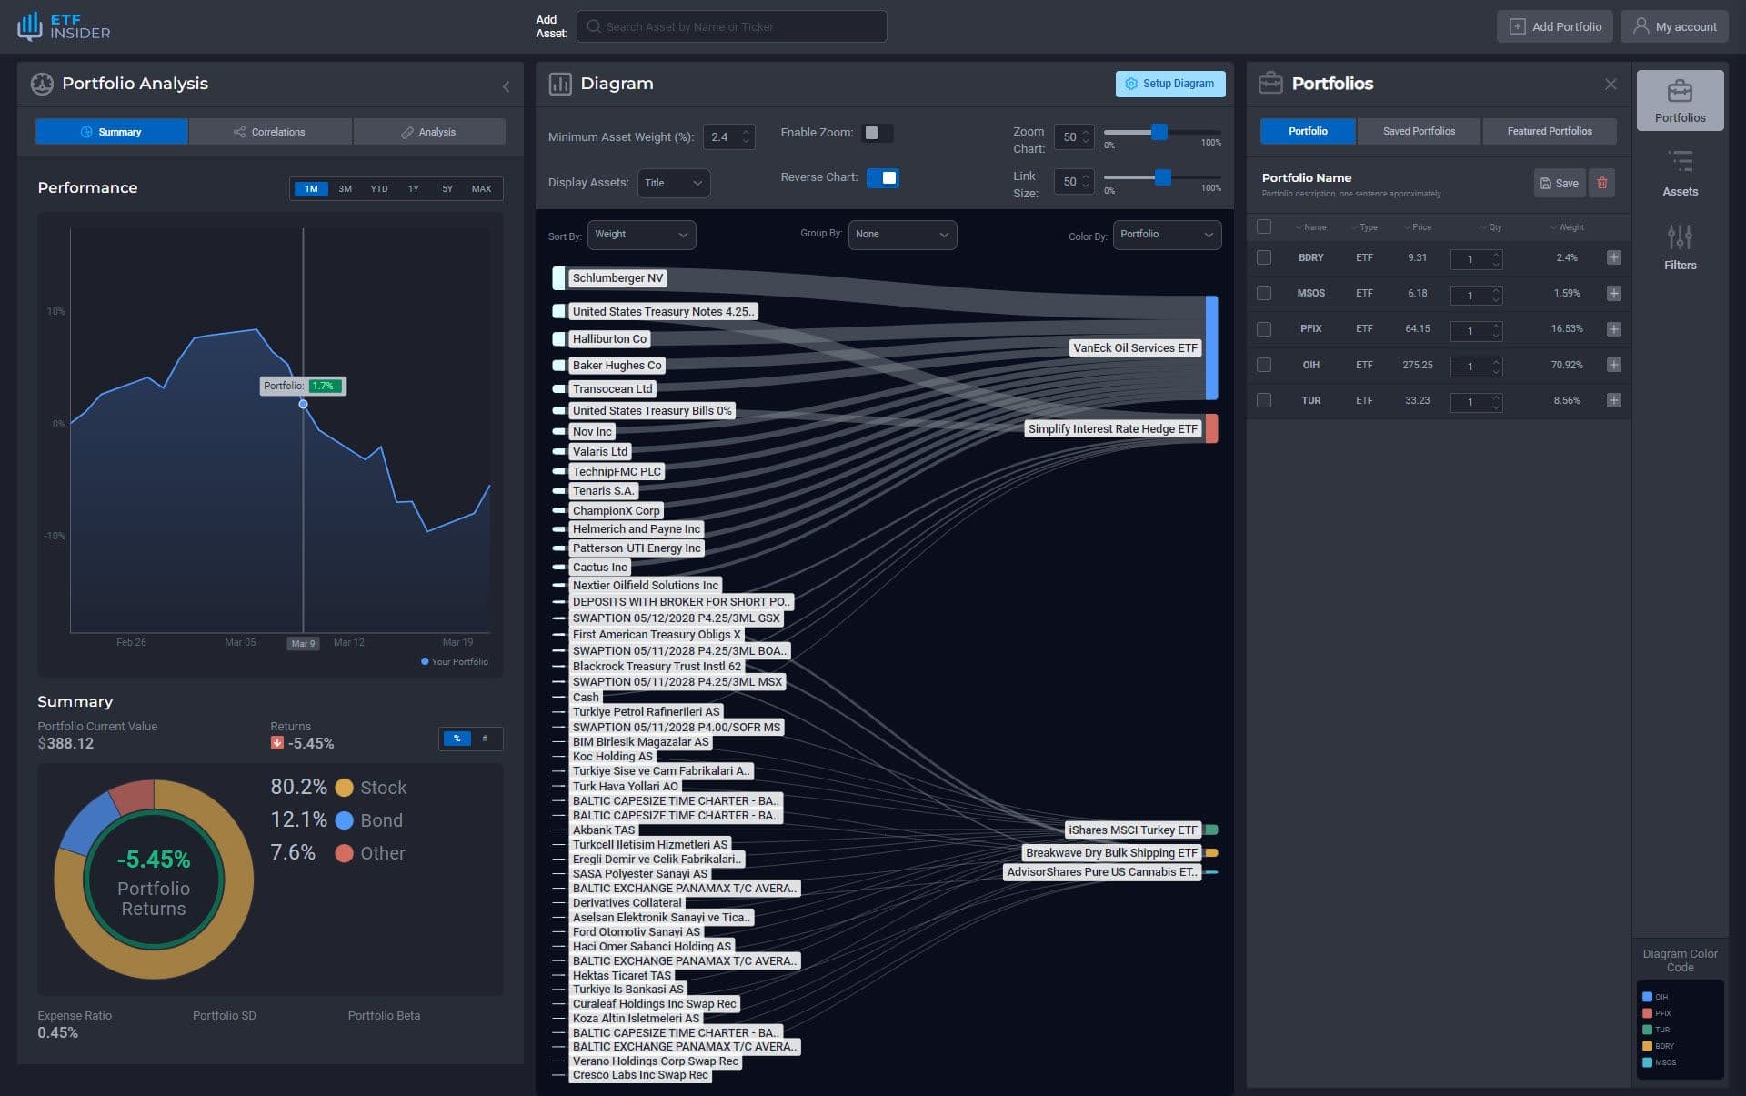The height and width of the screenshot is (1096, 1746).
Task: Click the OIH color code swatch
Action: pyautogui.click(x=1647, y=997)
